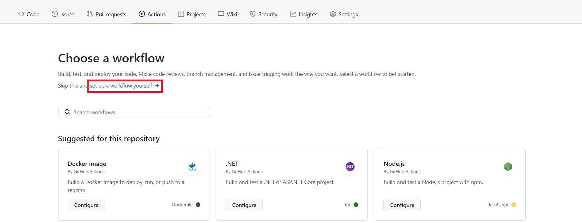Click 'Build and test a .NET' description
This screenshot has height=223, width=582.
point(280,182)
